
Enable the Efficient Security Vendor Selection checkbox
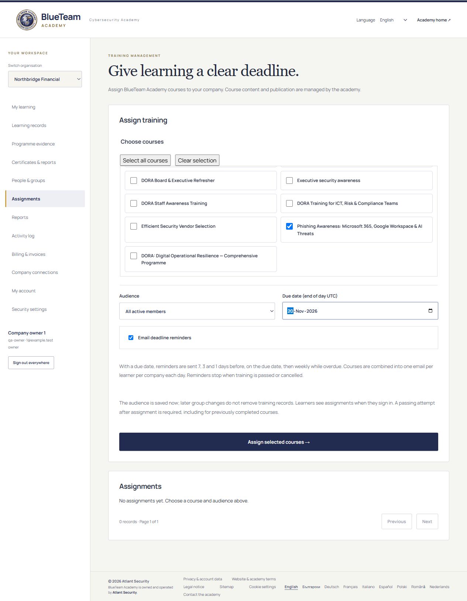pos(134,226)
